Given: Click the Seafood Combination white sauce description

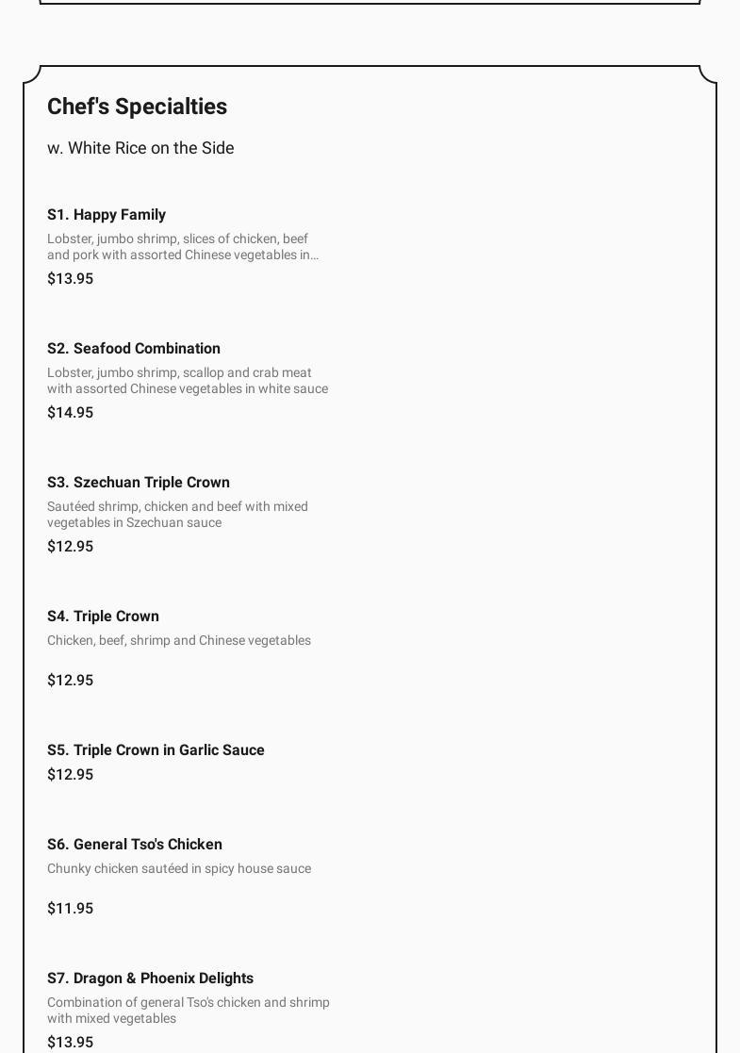Looking at the screenshot, I should click(x=188, y=381).
